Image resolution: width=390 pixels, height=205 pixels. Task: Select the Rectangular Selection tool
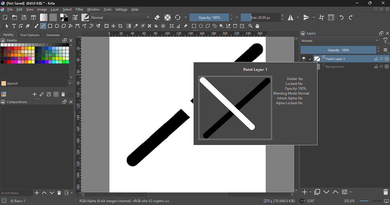[x=194, y=26]
